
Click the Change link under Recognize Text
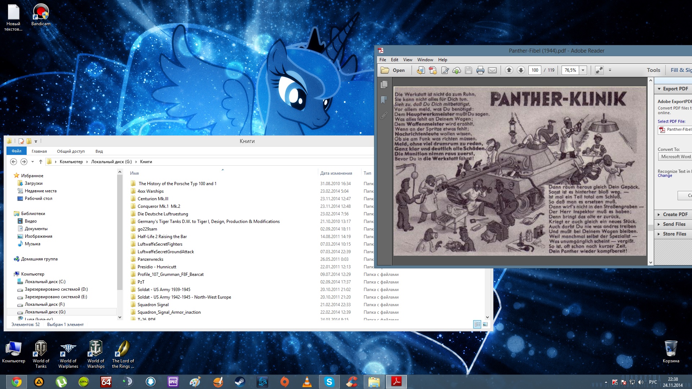click(x=665, y=176)
